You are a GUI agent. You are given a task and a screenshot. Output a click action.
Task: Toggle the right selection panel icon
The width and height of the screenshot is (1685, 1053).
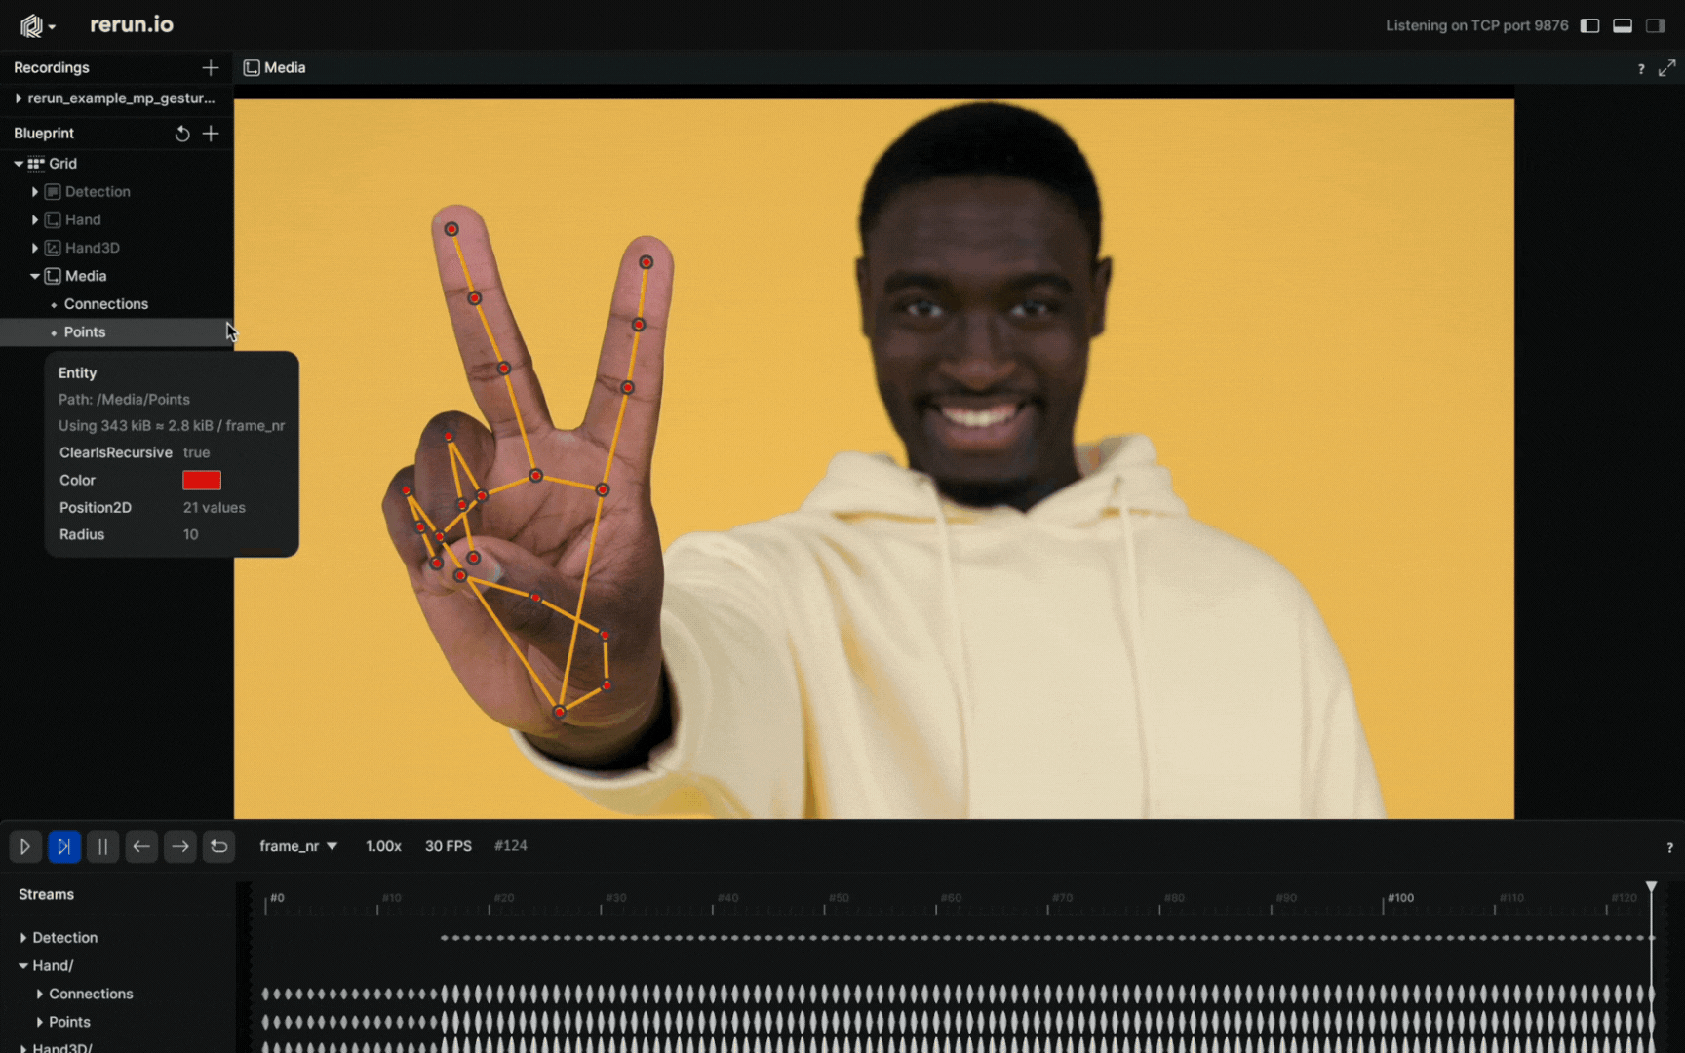[x=1656, y=25]
